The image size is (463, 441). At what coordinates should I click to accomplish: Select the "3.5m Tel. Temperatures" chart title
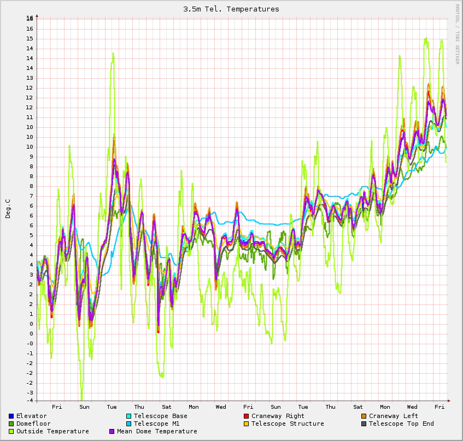click(231, 9)
